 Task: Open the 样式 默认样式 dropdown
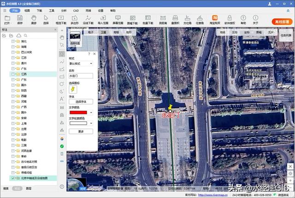point(81,64)
